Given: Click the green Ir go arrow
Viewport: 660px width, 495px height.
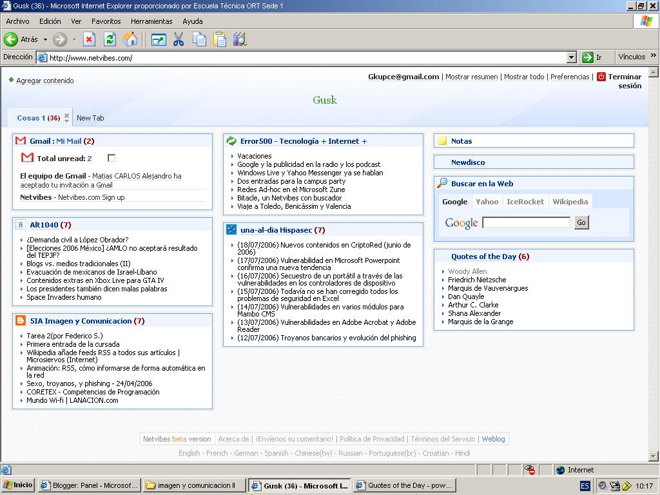Looking at the screenshot, I should pos(587,57).
